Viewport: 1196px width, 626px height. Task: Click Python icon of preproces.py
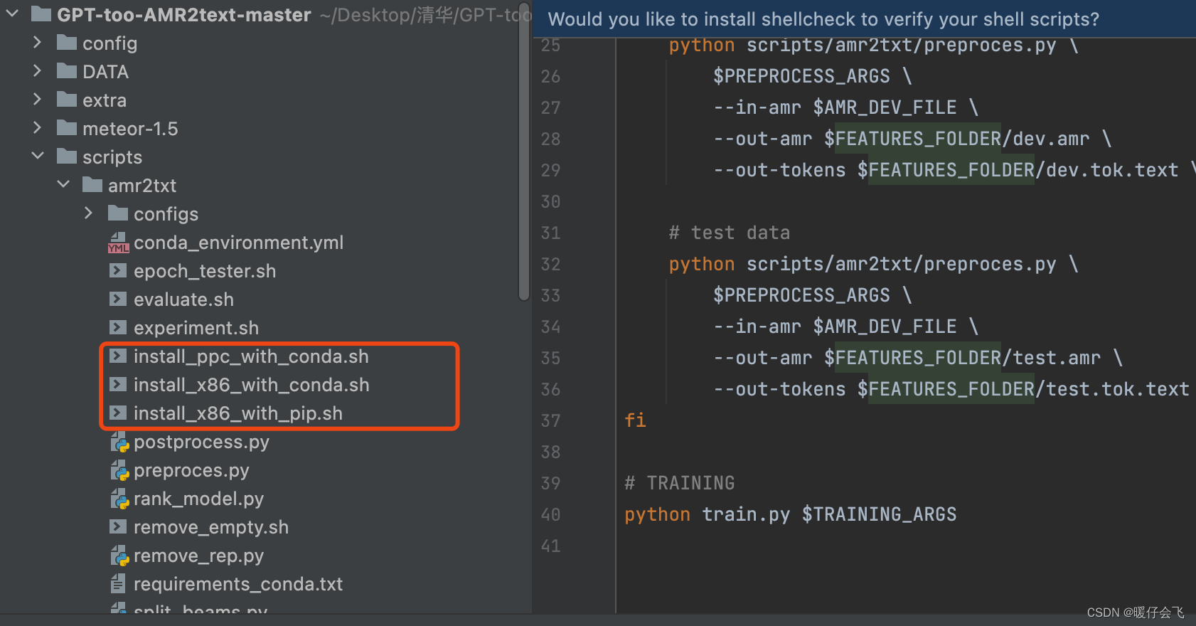pyautogui.click(x=119, y=471)
